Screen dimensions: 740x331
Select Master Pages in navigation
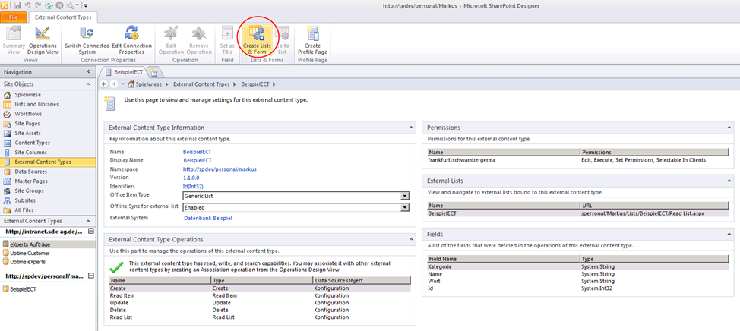point(31,181)
